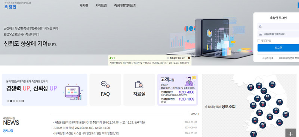Select the 제주 map marker
Screen dimensions: 299x137
tap(253, 134)
